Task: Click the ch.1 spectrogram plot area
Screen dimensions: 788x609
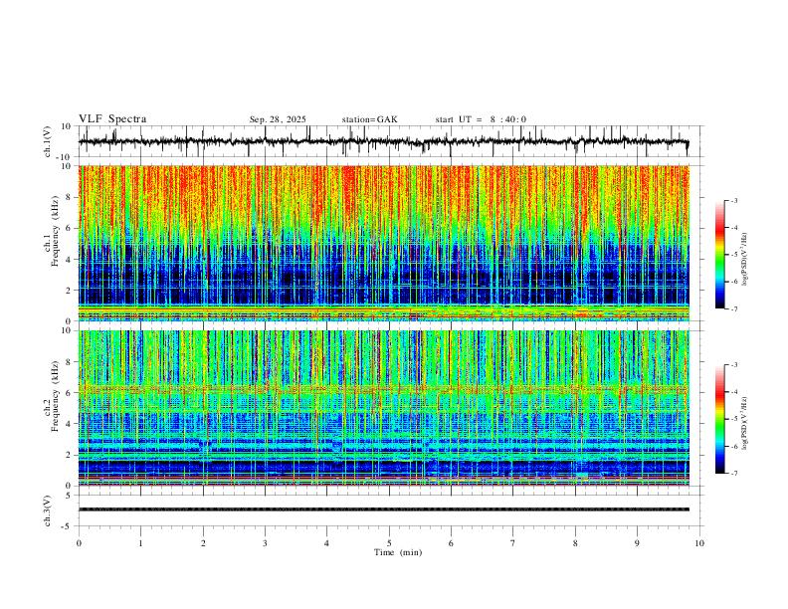Action: tap(383, 243)
